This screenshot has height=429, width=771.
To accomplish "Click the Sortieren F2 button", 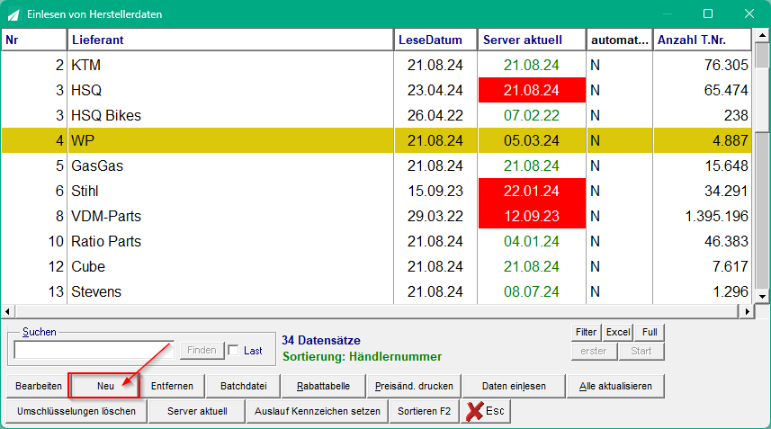I will click(x=425, y=411).
